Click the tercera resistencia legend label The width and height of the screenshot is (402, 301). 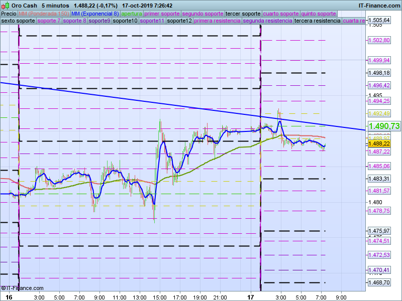click(x=317, y=21)
